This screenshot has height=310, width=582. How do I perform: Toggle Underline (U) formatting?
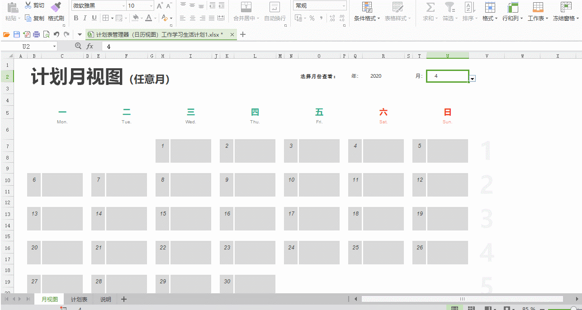tap(94, 18)
